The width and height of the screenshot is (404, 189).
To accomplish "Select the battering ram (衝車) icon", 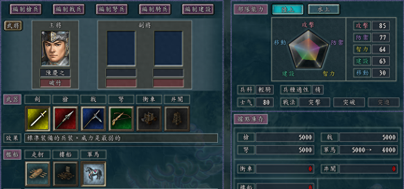I will (x=149, y=119).
